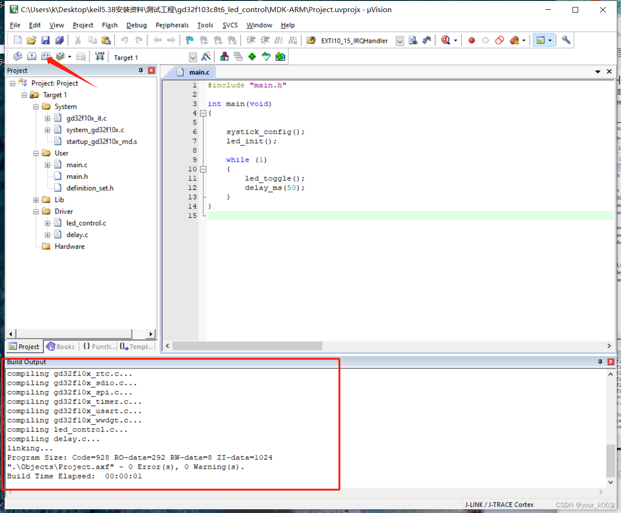Click the Disable all breakpoints icon

tap(500, 41)
